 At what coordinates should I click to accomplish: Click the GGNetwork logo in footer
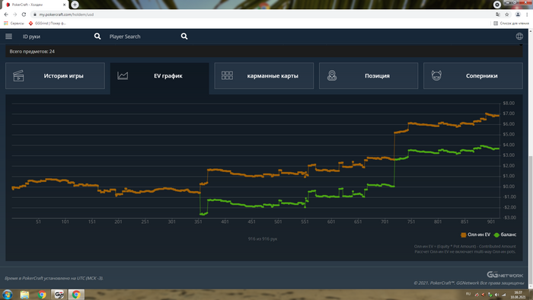point(505,275)
